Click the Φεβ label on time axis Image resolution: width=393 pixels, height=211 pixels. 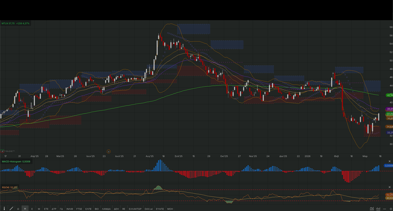pos(337,156)
